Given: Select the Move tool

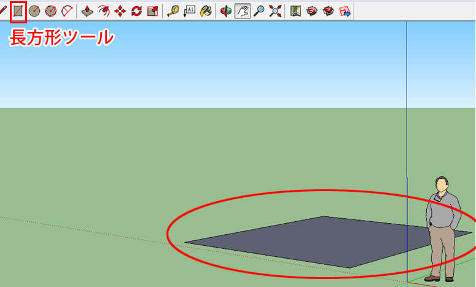Looking at the screenshot, I should pyautogui.click(x=120, y=12).
